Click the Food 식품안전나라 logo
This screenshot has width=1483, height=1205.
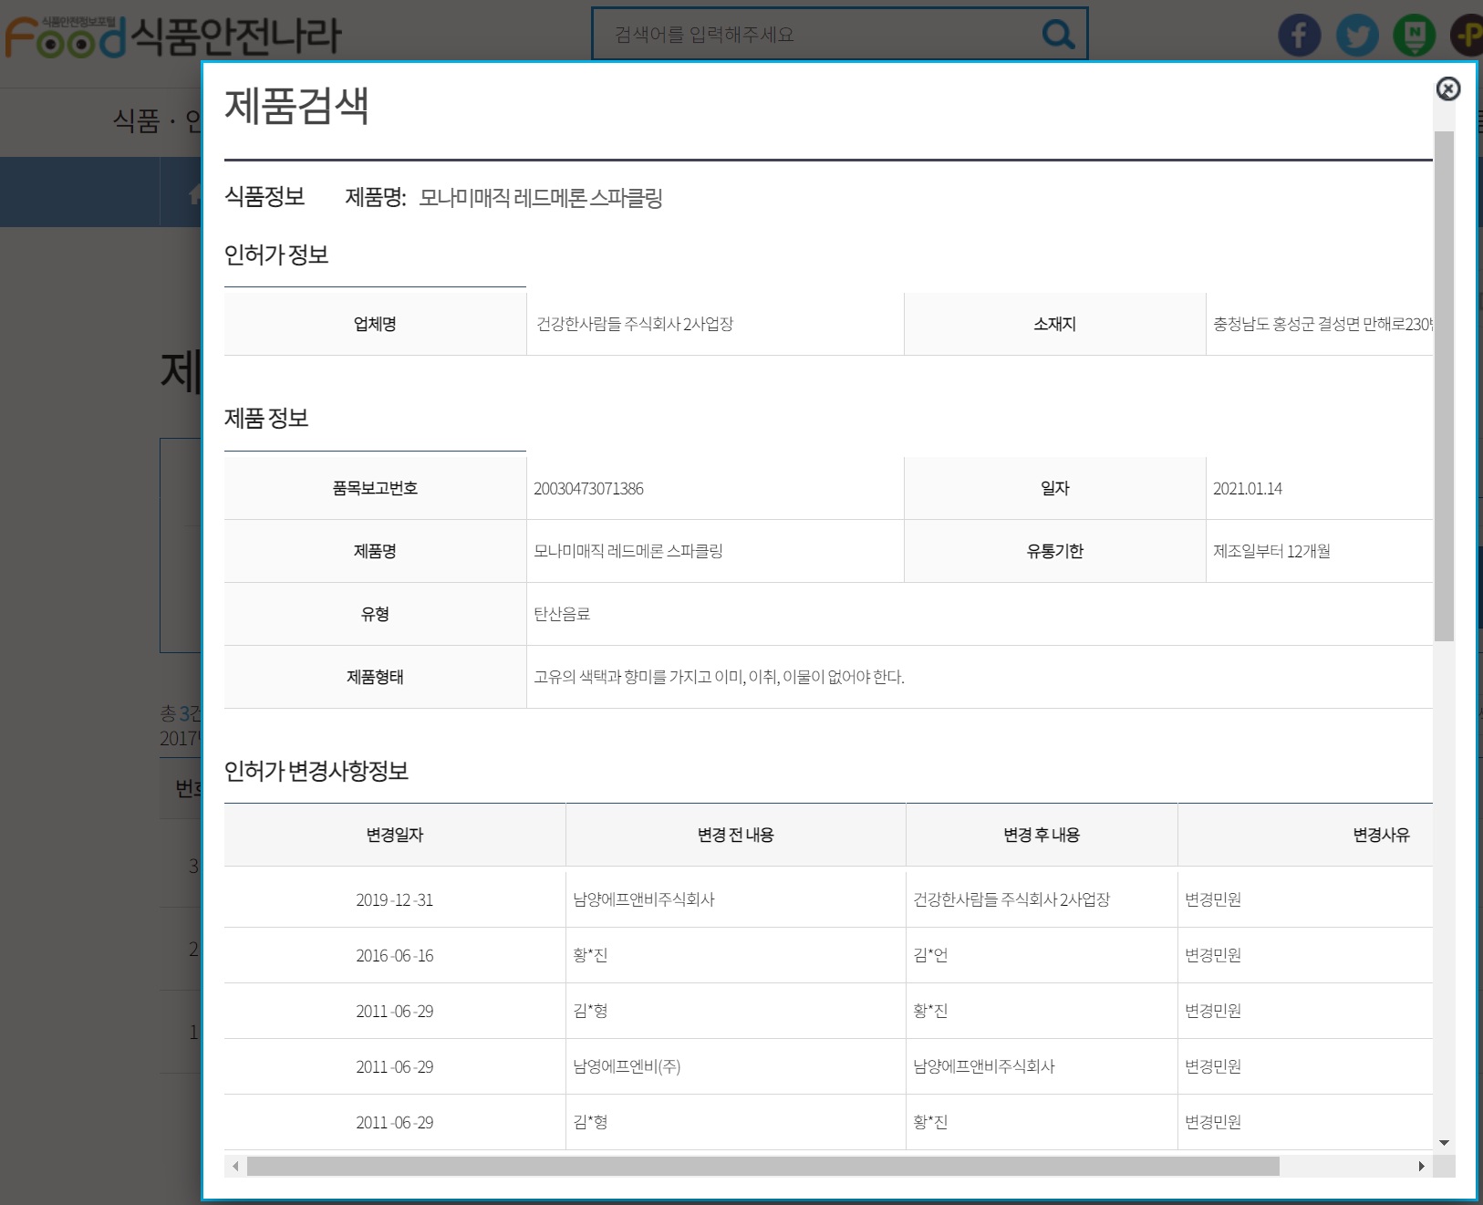click(x=171, y=36)
